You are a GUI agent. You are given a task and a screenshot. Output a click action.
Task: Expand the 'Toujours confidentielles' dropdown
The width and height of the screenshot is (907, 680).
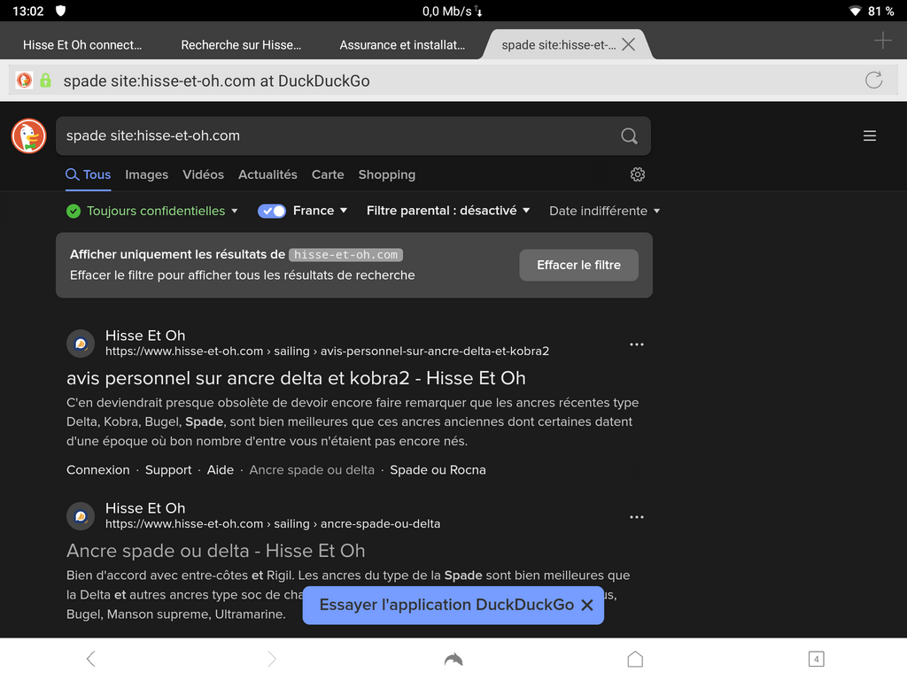pyautogui.click(x=152, y=211)
